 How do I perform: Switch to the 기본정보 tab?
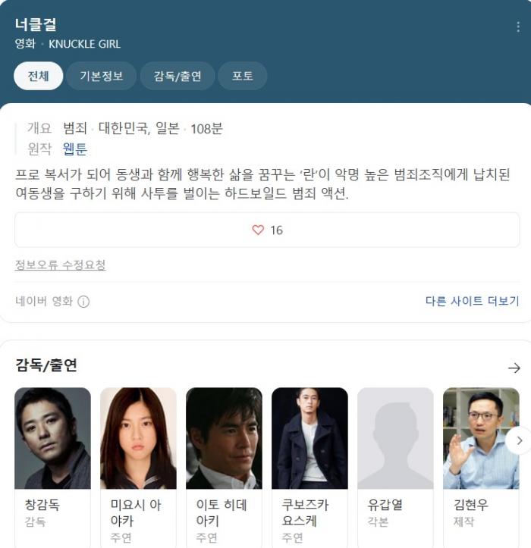[x=102, y=76]
